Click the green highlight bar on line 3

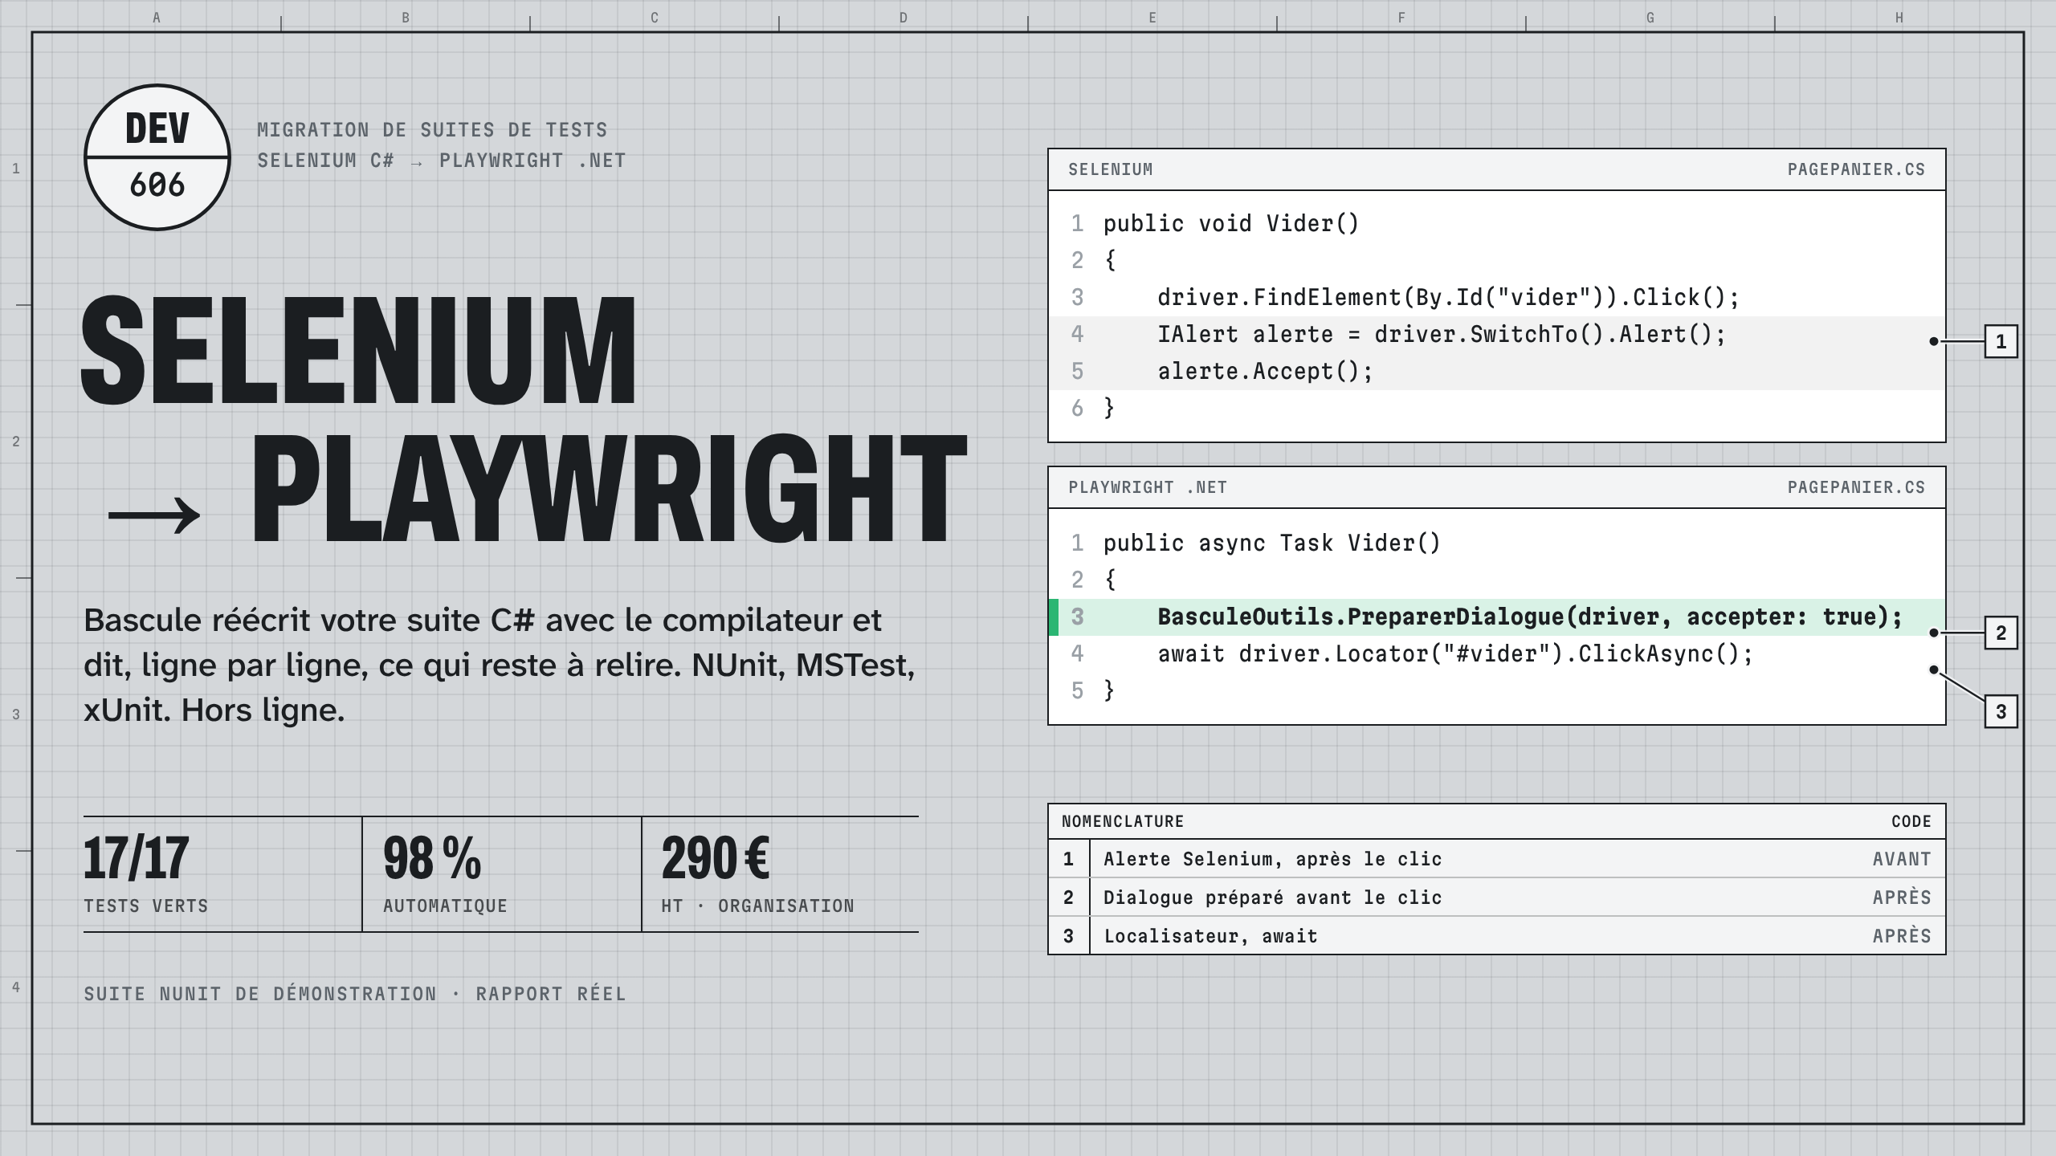pyautogui.click(x=1054, y=617)
